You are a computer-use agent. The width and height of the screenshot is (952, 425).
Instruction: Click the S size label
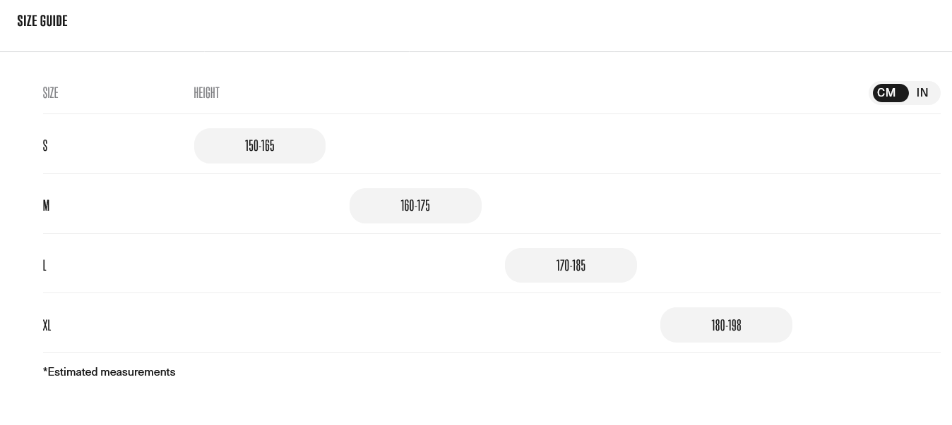[45, 146]
